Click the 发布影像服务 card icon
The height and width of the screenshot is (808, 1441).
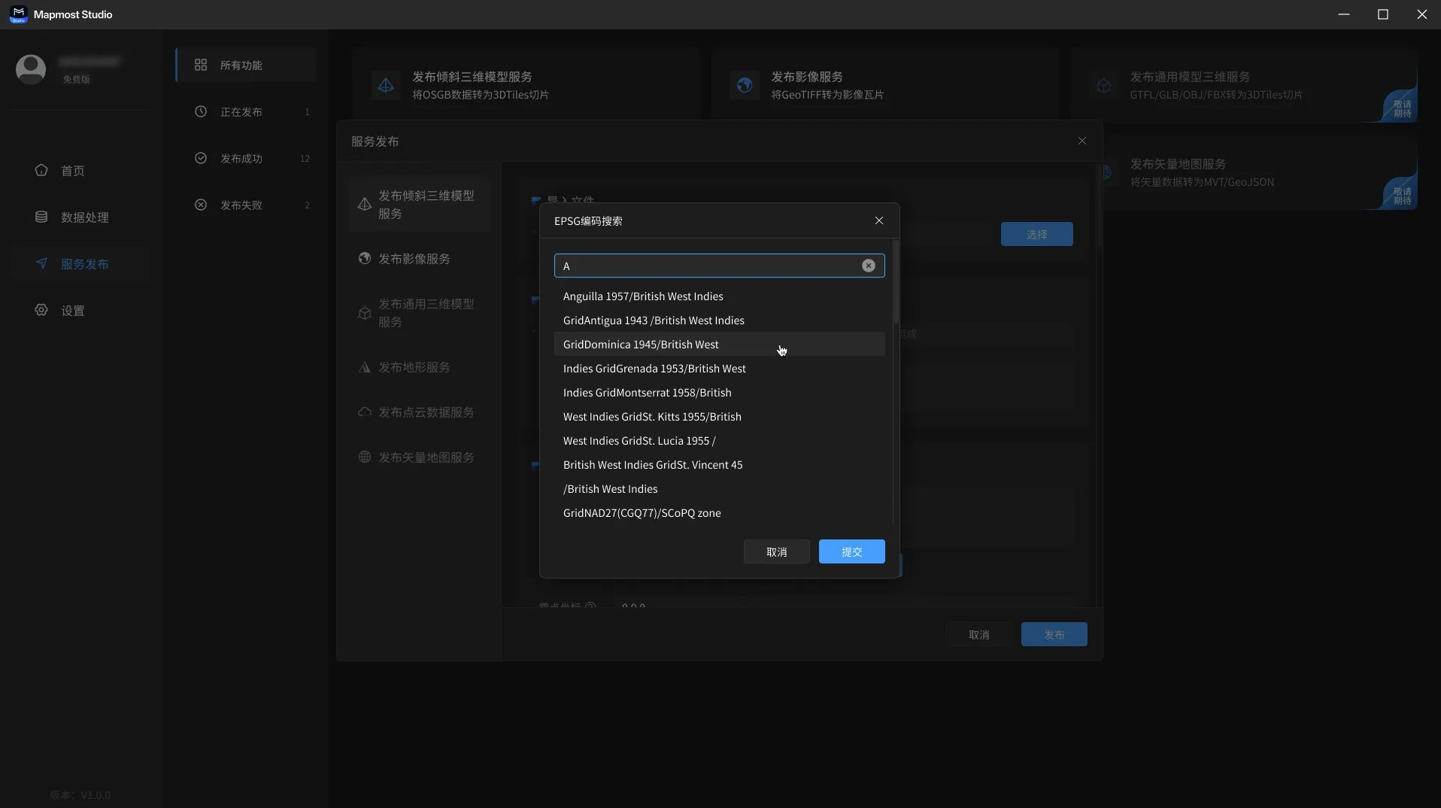pyautogui.click(x=745, y=85)
